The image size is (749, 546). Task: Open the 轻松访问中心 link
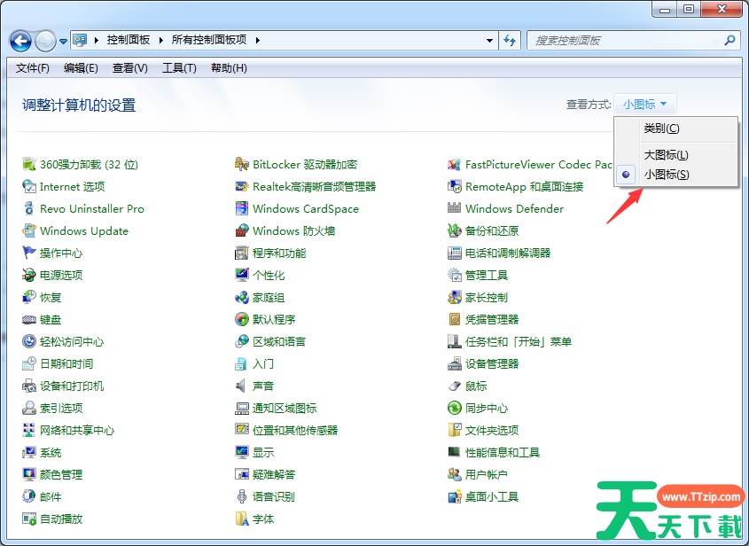click(72, 341)
